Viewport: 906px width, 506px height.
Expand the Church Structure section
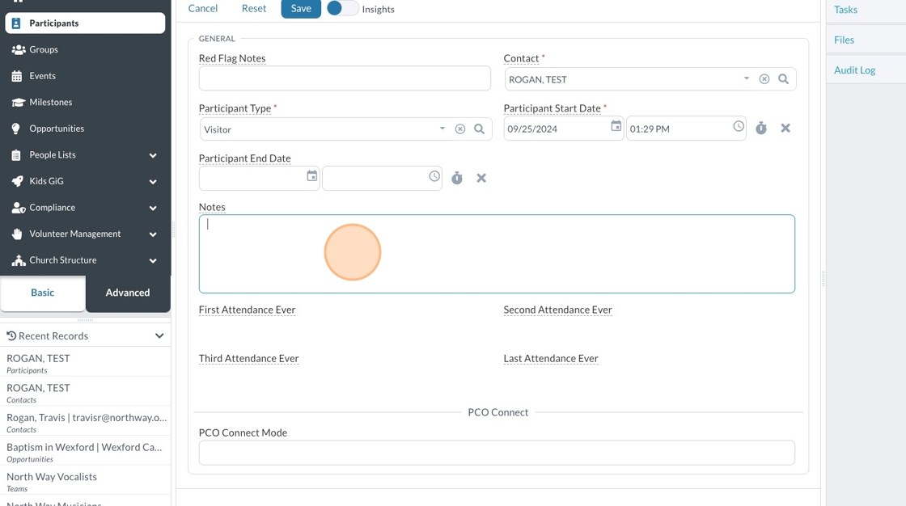pos(153,260)
